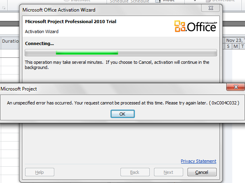
Task: Close the Office Activation Wizard window
Action: (x=210, y=8)
